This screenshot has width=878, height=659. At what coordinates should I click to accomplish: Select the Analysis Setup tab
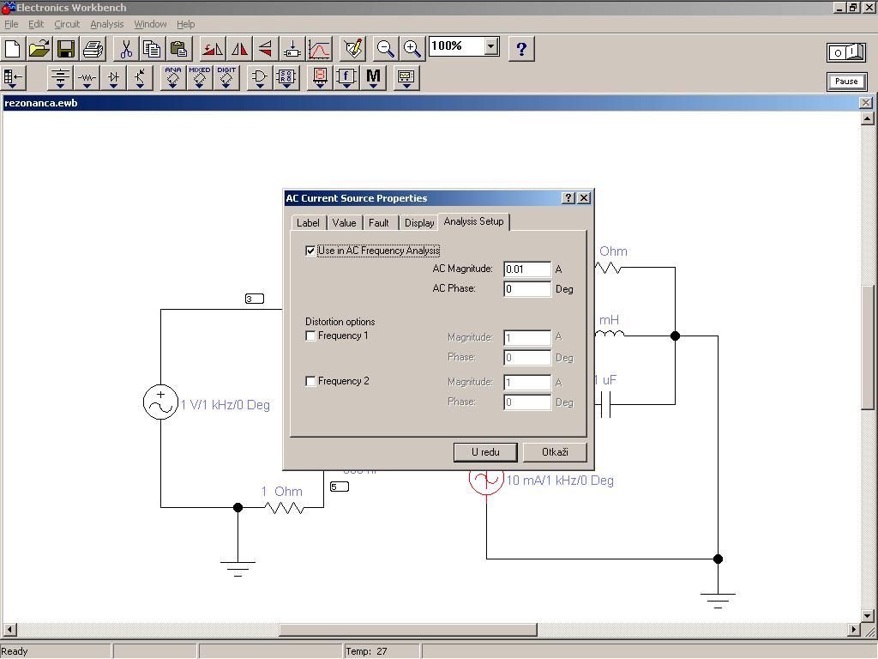[473, 221]
